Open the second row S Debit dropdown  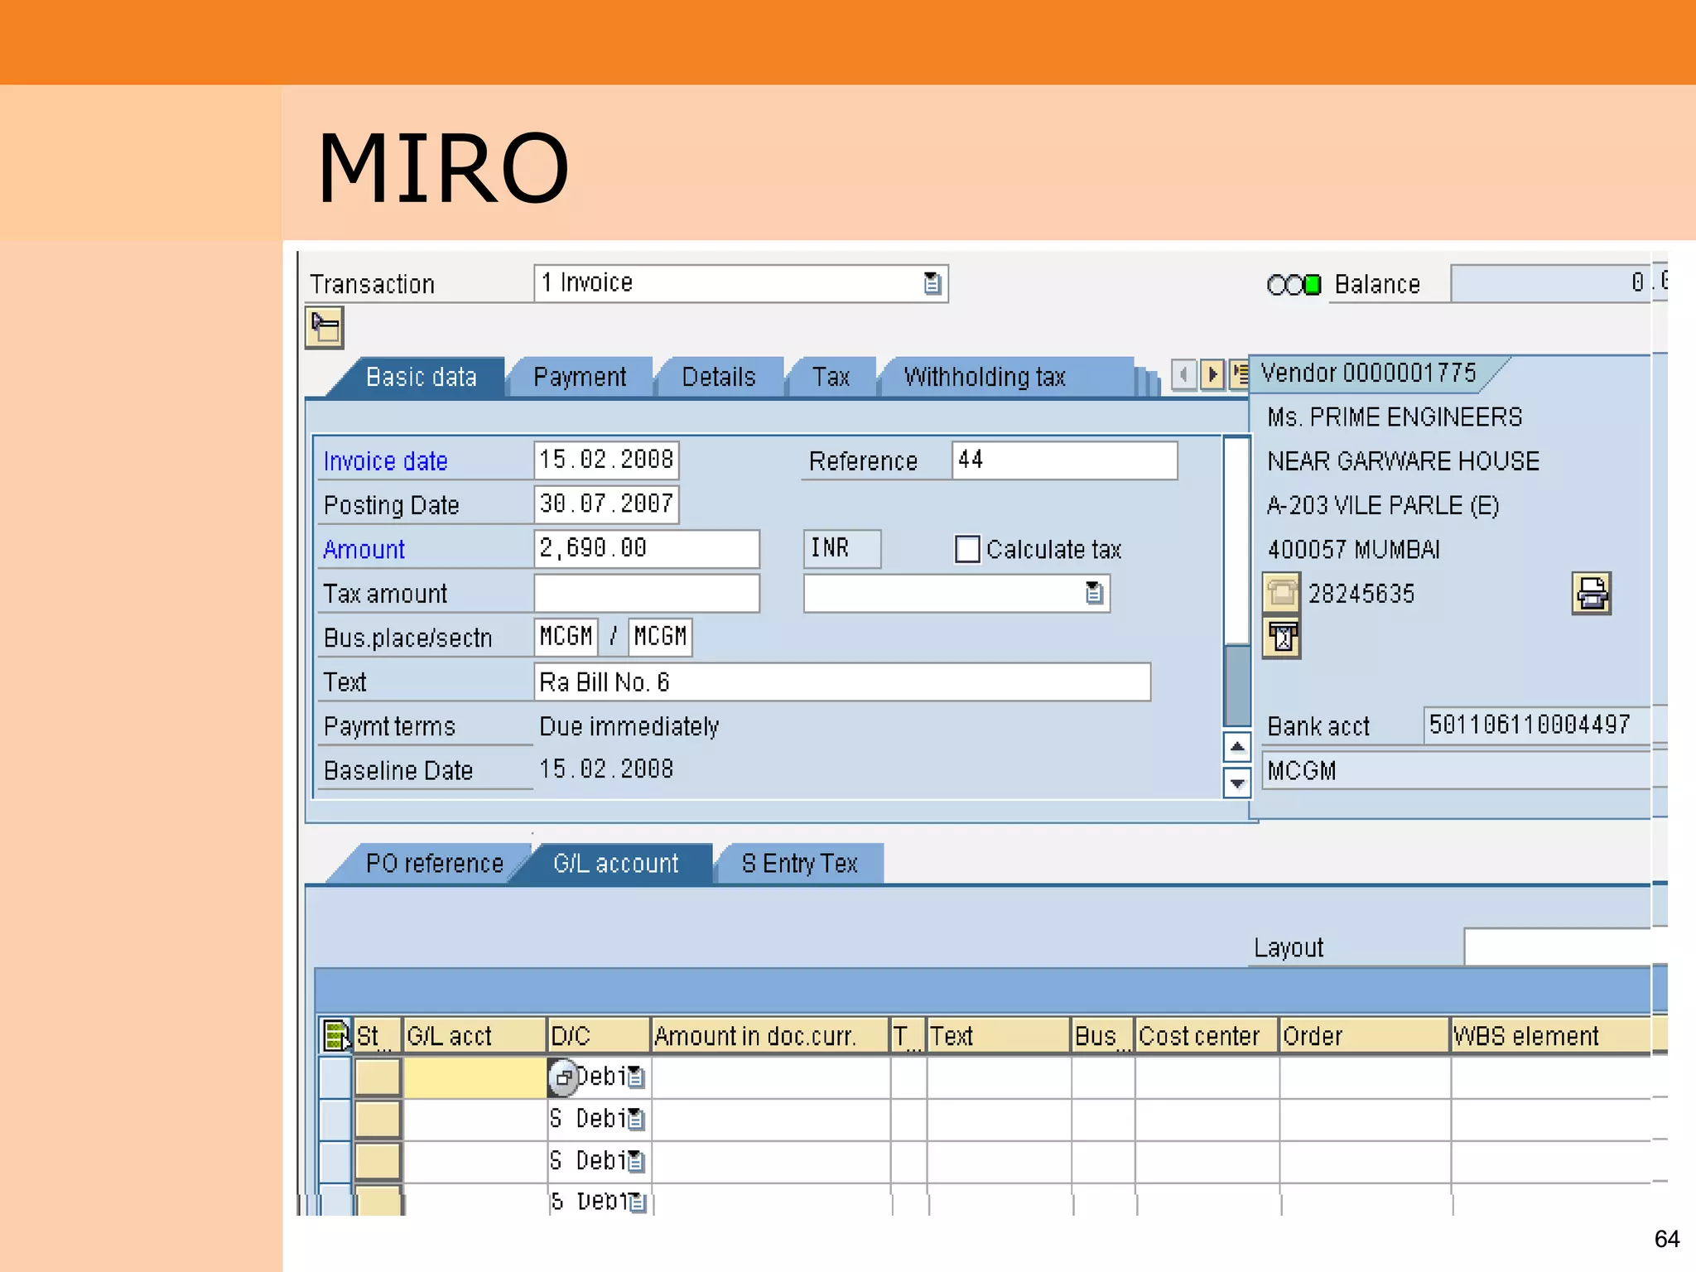[636, 1120]
